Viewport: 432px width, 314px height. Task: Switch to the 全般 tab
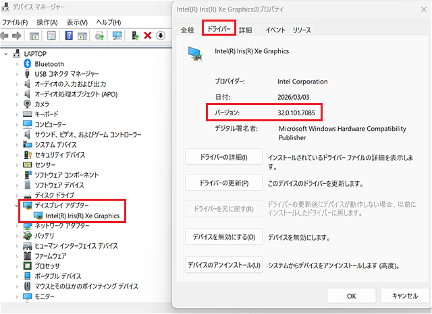188,30
